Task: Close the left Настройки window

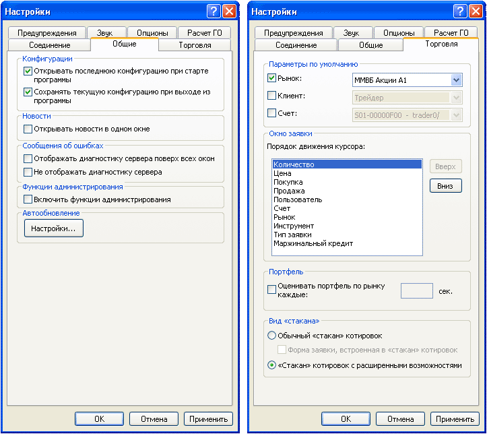Action: point(230,11)
